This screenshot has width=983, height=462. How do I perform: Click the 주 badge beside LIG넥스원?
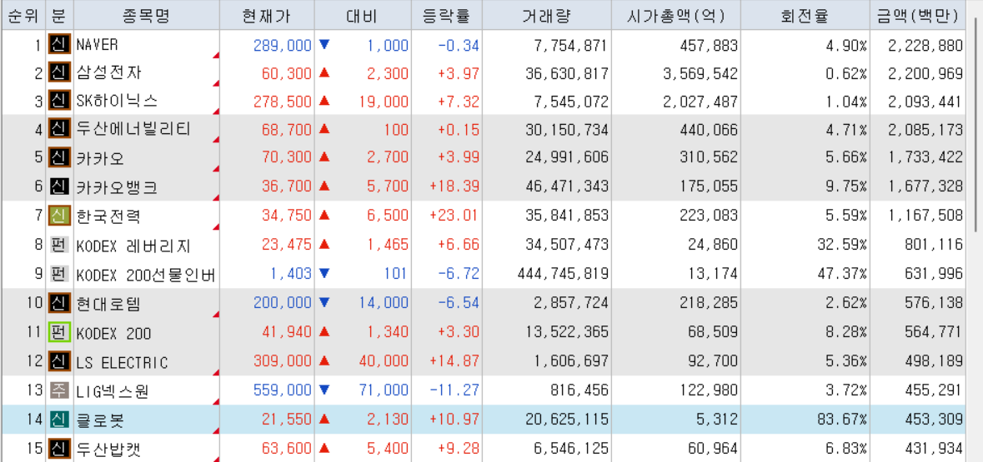[59, 391]
